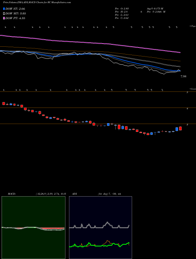The width and height of the screenshot is (196, 259).
Task: Select the 'DOW PT: 4.35' legend text
Action: point(15,18)
